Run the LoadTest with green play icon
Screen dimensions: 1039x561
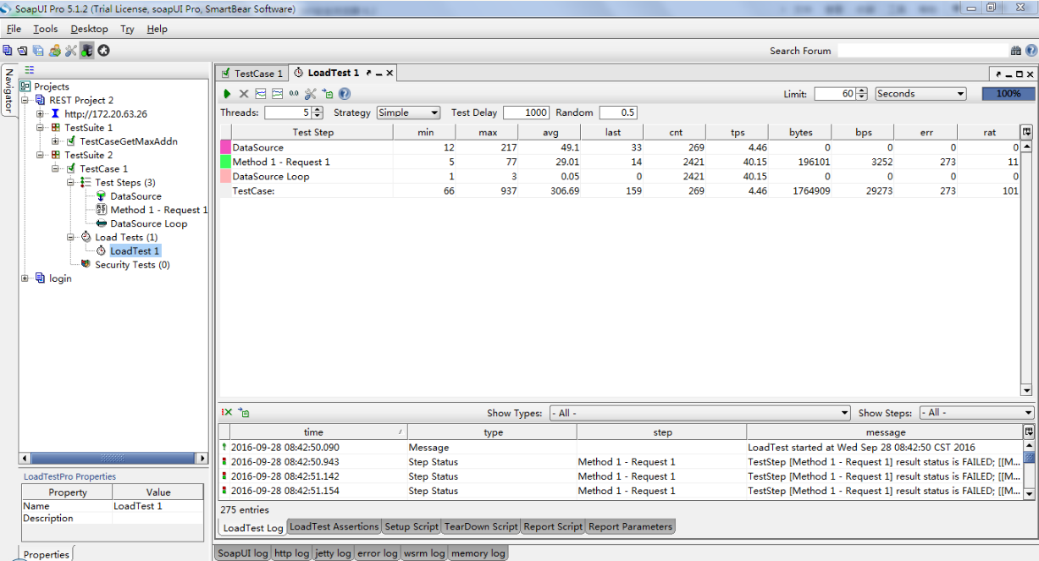pos(227,94)
